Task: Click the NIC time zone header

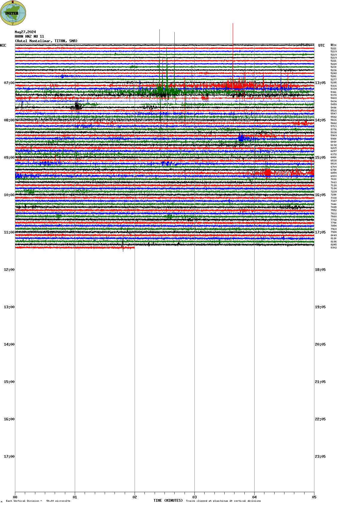Action: (3, 45)
